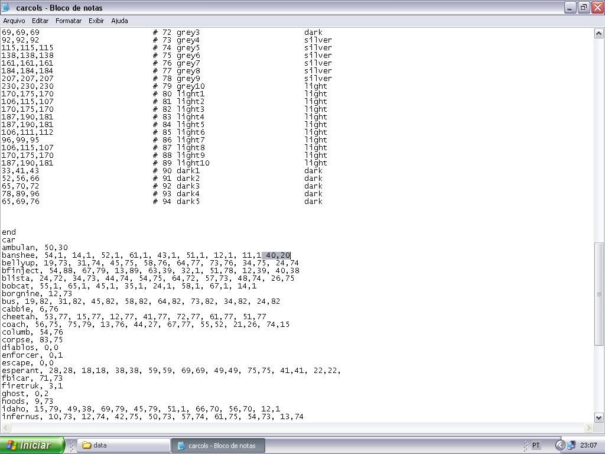Restore down the carcols Notepad window
Image resolution: width=605 pixels, height=454 pixels.
point(583,7)
